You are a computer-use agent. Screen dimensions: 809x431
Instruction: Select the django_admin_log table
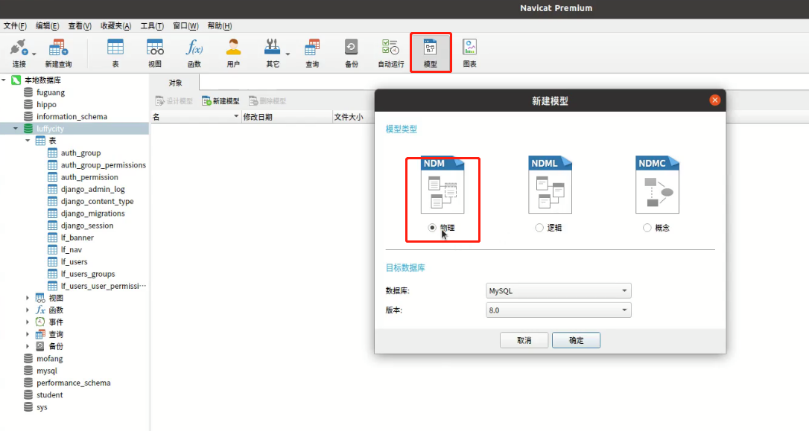tap(93, 189)
